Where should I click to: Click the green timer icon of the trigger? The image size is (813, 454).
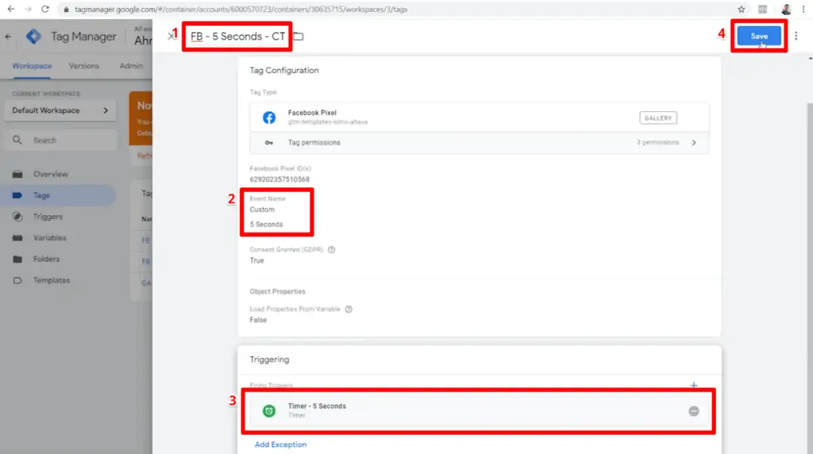pyautogui.click(x=269, y=411)
